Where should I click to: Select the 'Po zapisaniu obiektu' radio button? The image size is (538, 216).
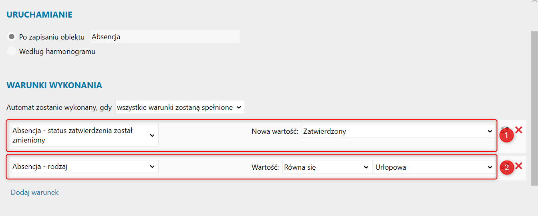[x=12, y=37]
